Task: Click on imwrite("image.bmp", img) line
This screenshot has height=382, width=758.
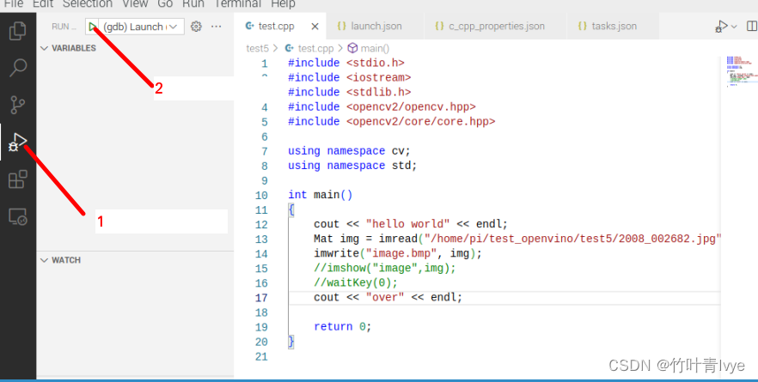Action: click(398, 253)
